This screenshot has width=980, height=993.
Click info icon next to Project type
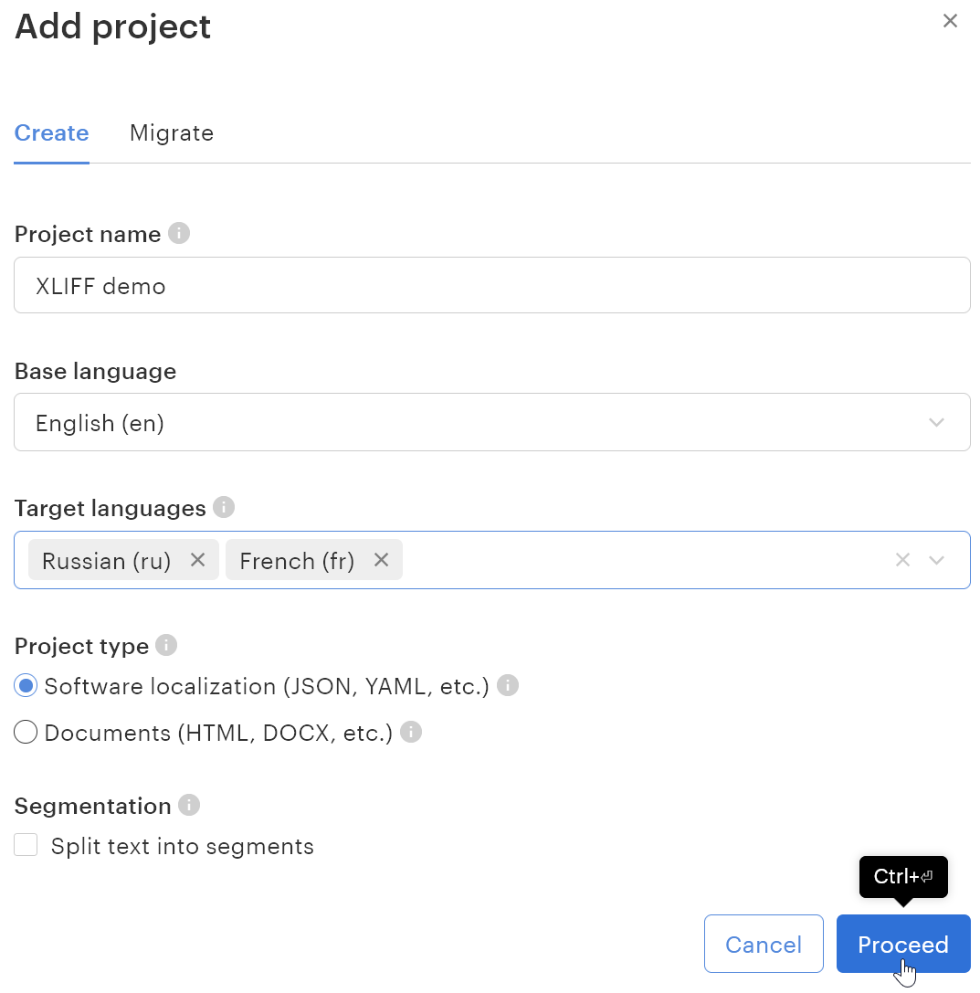[166, 645]
